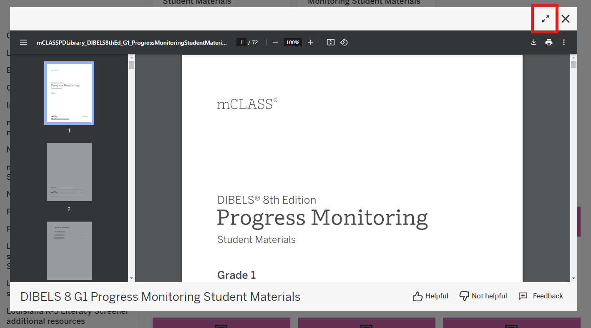Open the Table of Contents page 3 thumbnail
The height and width of the screenshot is (328, 591).
(x=69, y=251)
